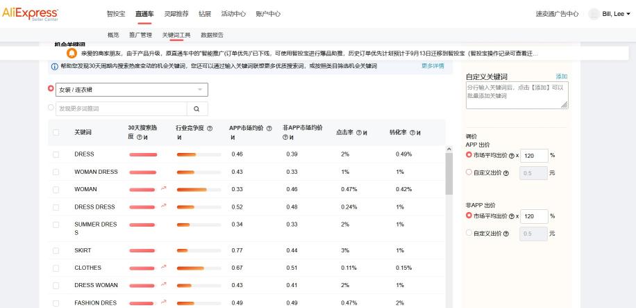Click the DRESS WOMAN keyword text
Viewport: 636px width, 308px height.
tap(96, 285)
